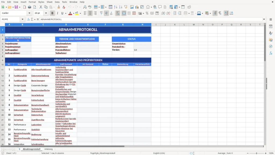
Task: Click the Print icon
Action: 30,7
